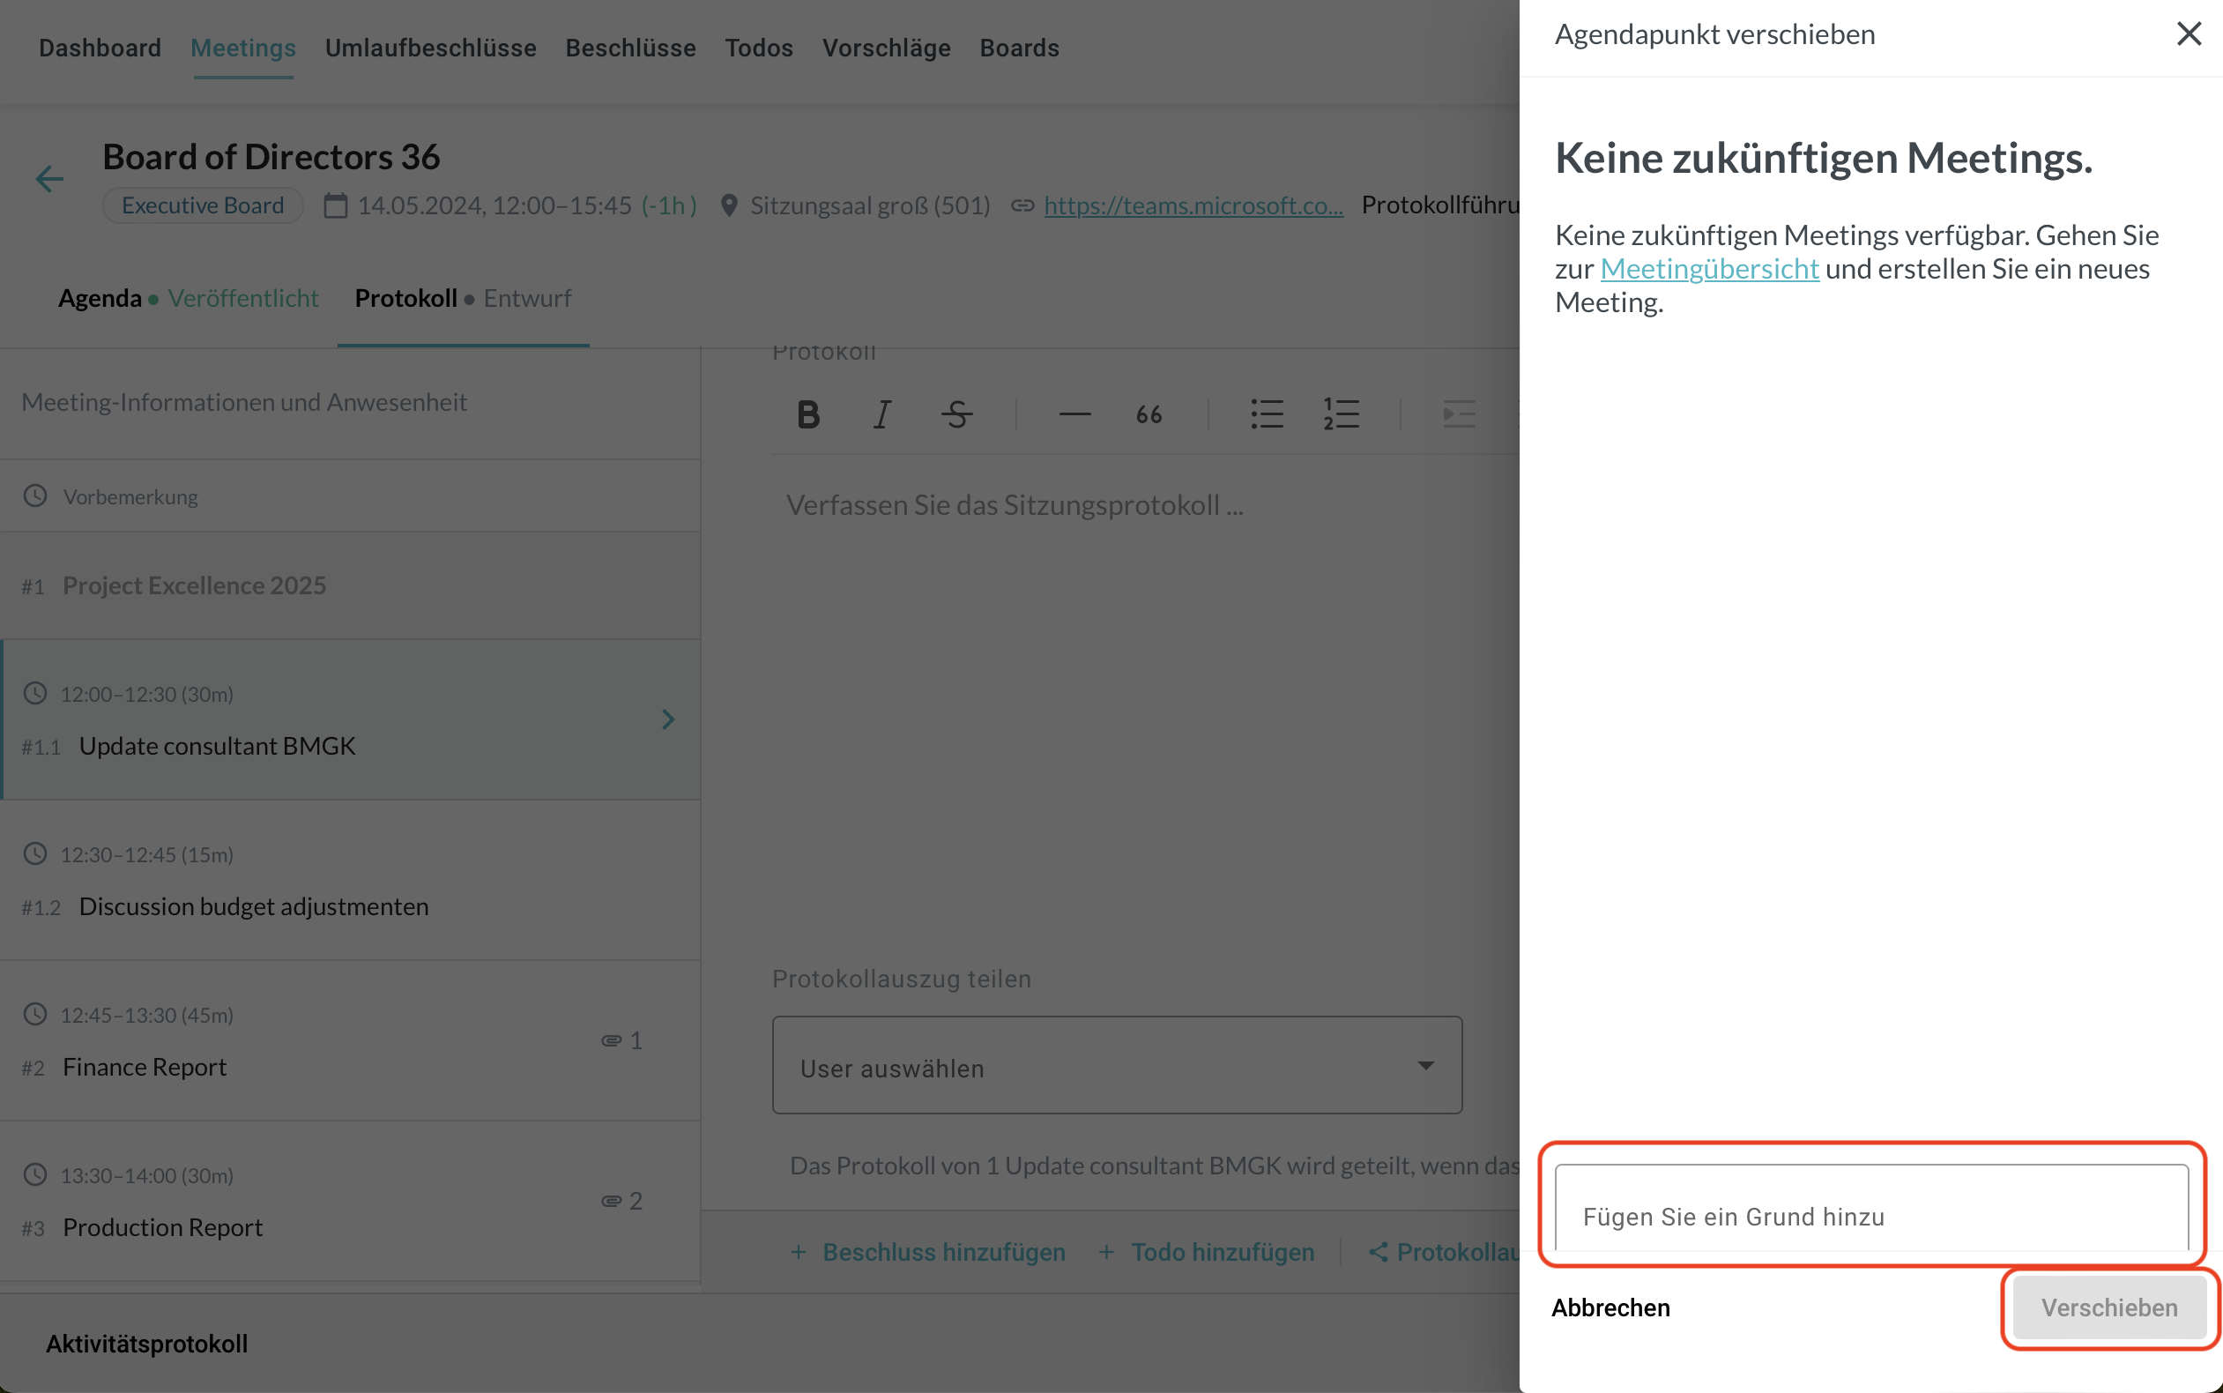This screenshot has width=2223, height=1393.
Task: Click the Verschieben button
Action: tap(2108, 1307)
